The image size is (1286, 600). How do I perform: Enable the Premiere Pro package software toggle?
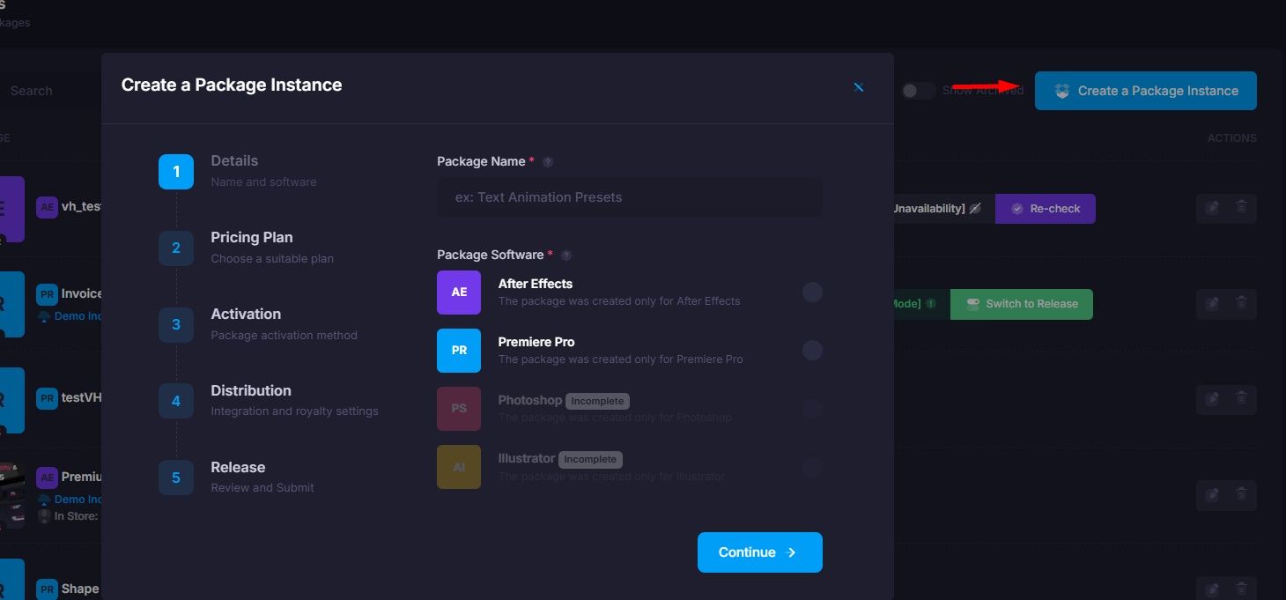pyautogui.click(x=812, y=350)
